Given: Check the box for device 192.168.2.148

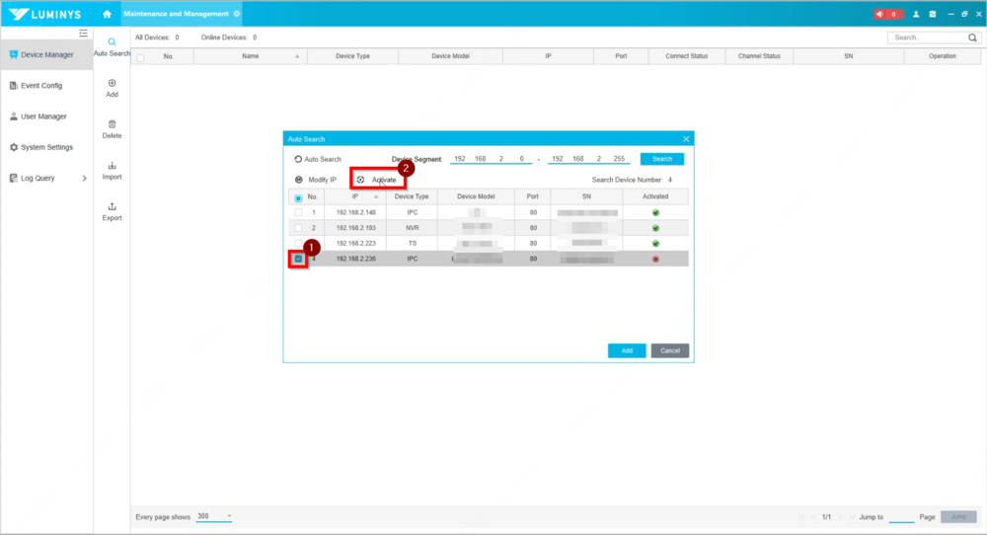Looking at the screenshot, I should pyautogui.click(x=298, y=212).
